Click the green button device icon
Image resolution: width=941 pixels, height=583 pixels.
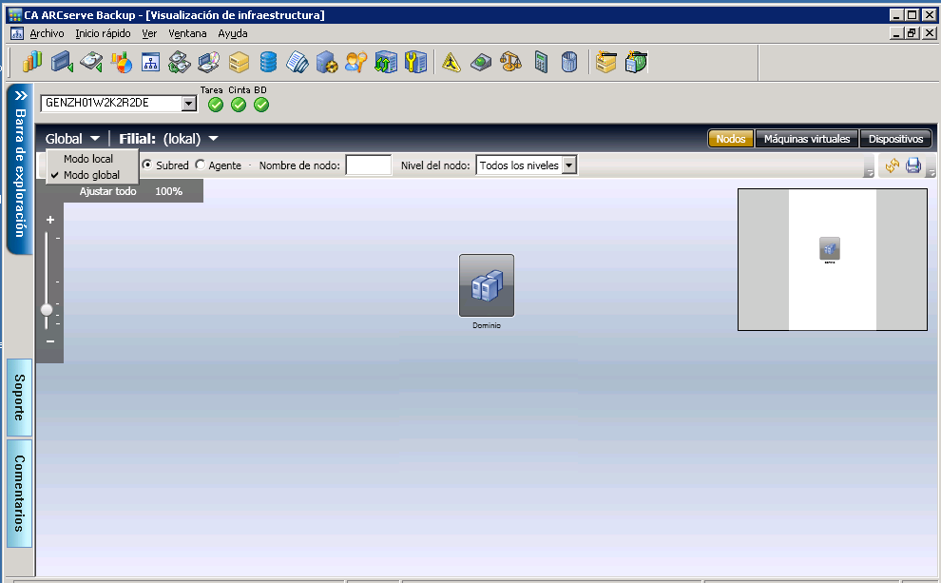tap(481, 62)
